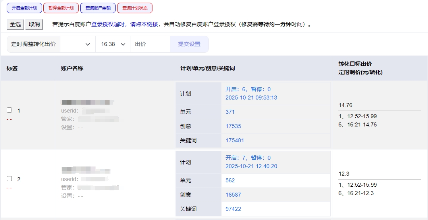Click the 关键词 count link 175481

click(x=235, y=140)
